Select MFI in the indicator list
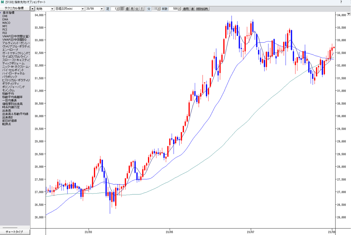 (x=5, y=26)
